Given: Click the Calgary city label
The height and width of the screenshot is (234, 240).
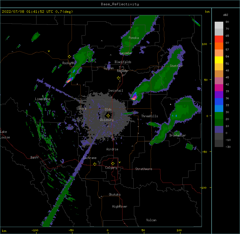Looking at the screenshot, I should (x=111, y=168).
